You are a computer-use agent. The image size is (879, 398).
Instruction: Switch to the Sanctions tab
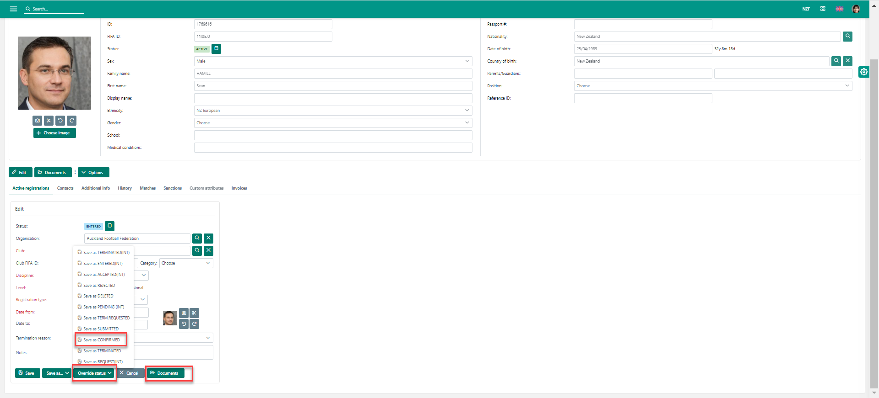(173, 188)
